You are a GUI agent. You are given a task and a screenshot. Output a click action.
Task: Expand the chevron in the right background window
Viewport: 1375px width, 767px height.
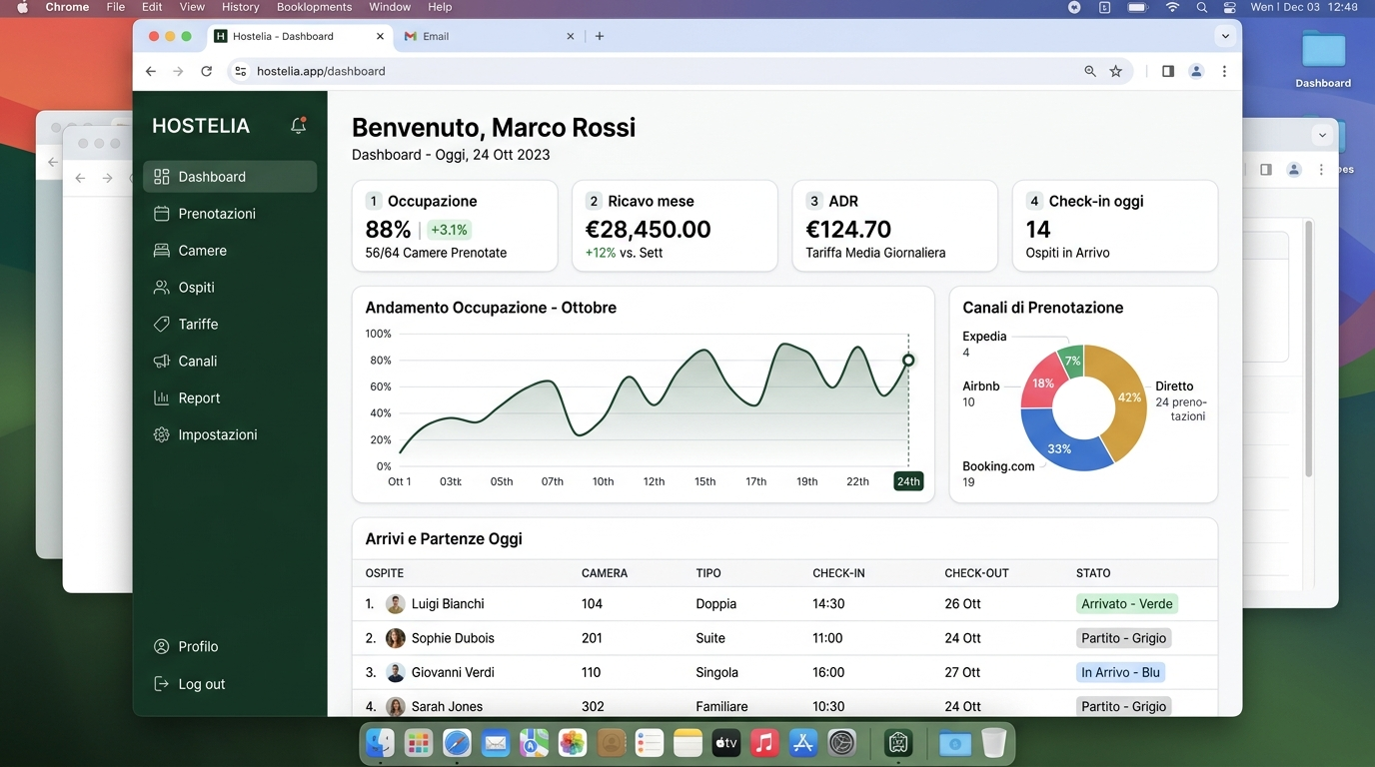1322,135
